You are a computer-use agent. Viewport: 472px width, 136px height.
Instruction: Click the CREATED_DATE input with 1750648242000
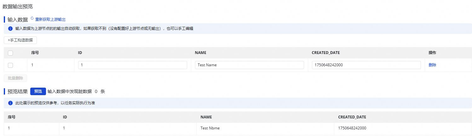(366, 65)
